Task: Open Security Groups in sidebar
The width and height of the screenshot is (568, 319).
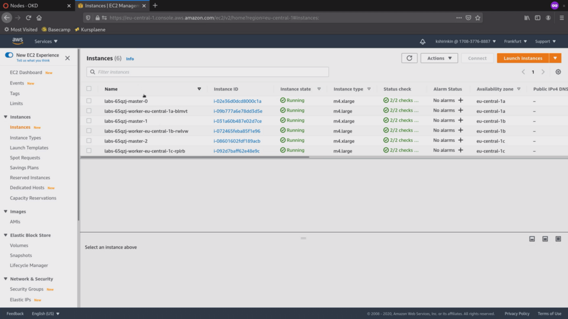Action: pyautogui.click(x=27, y=289)
